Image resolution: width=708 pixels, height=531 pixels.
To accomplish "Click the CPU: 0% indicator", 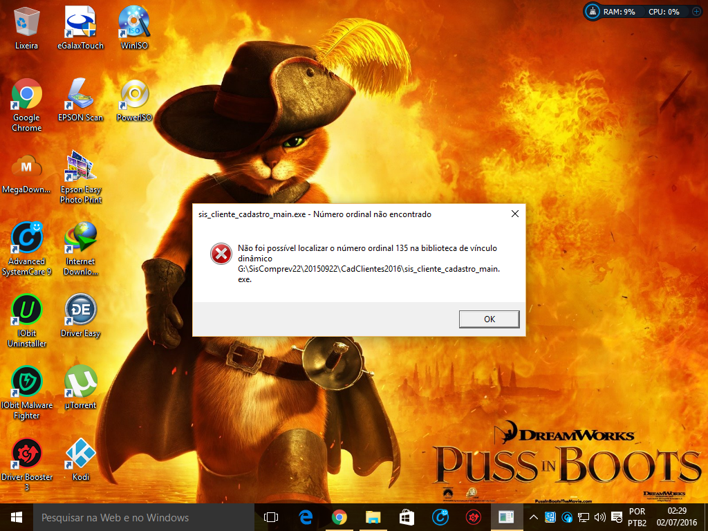I will 664,12.
